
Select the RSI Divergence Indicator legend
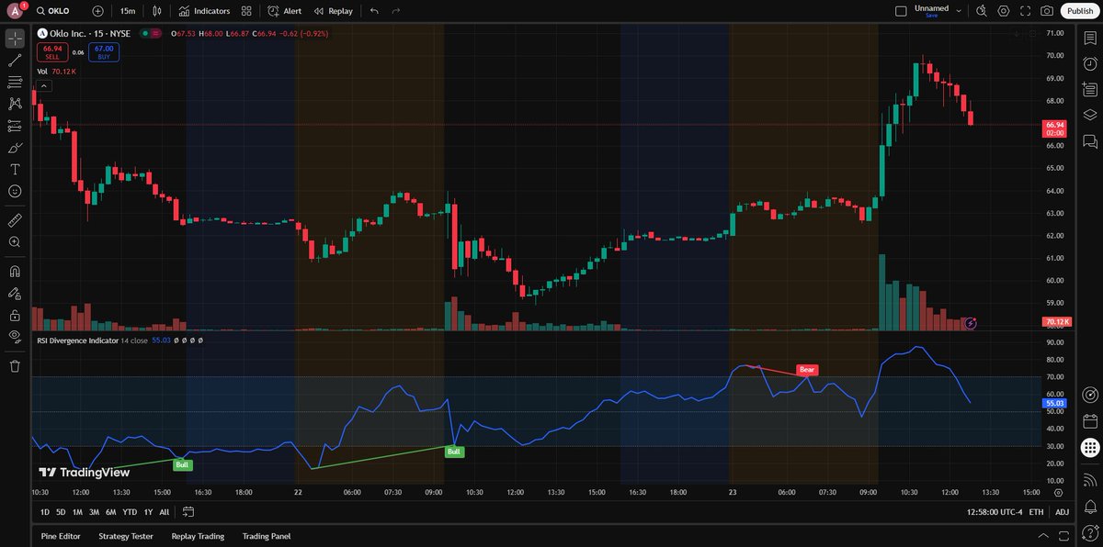point(78,340)
